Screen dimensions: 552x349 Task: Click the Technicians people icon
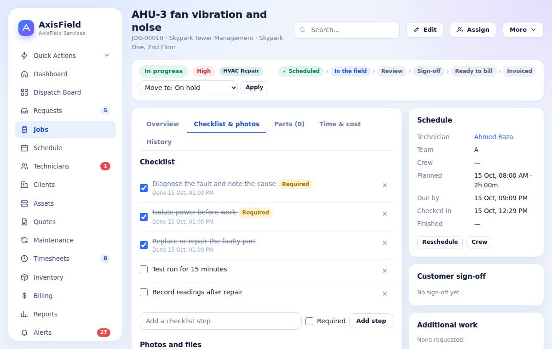24,166
